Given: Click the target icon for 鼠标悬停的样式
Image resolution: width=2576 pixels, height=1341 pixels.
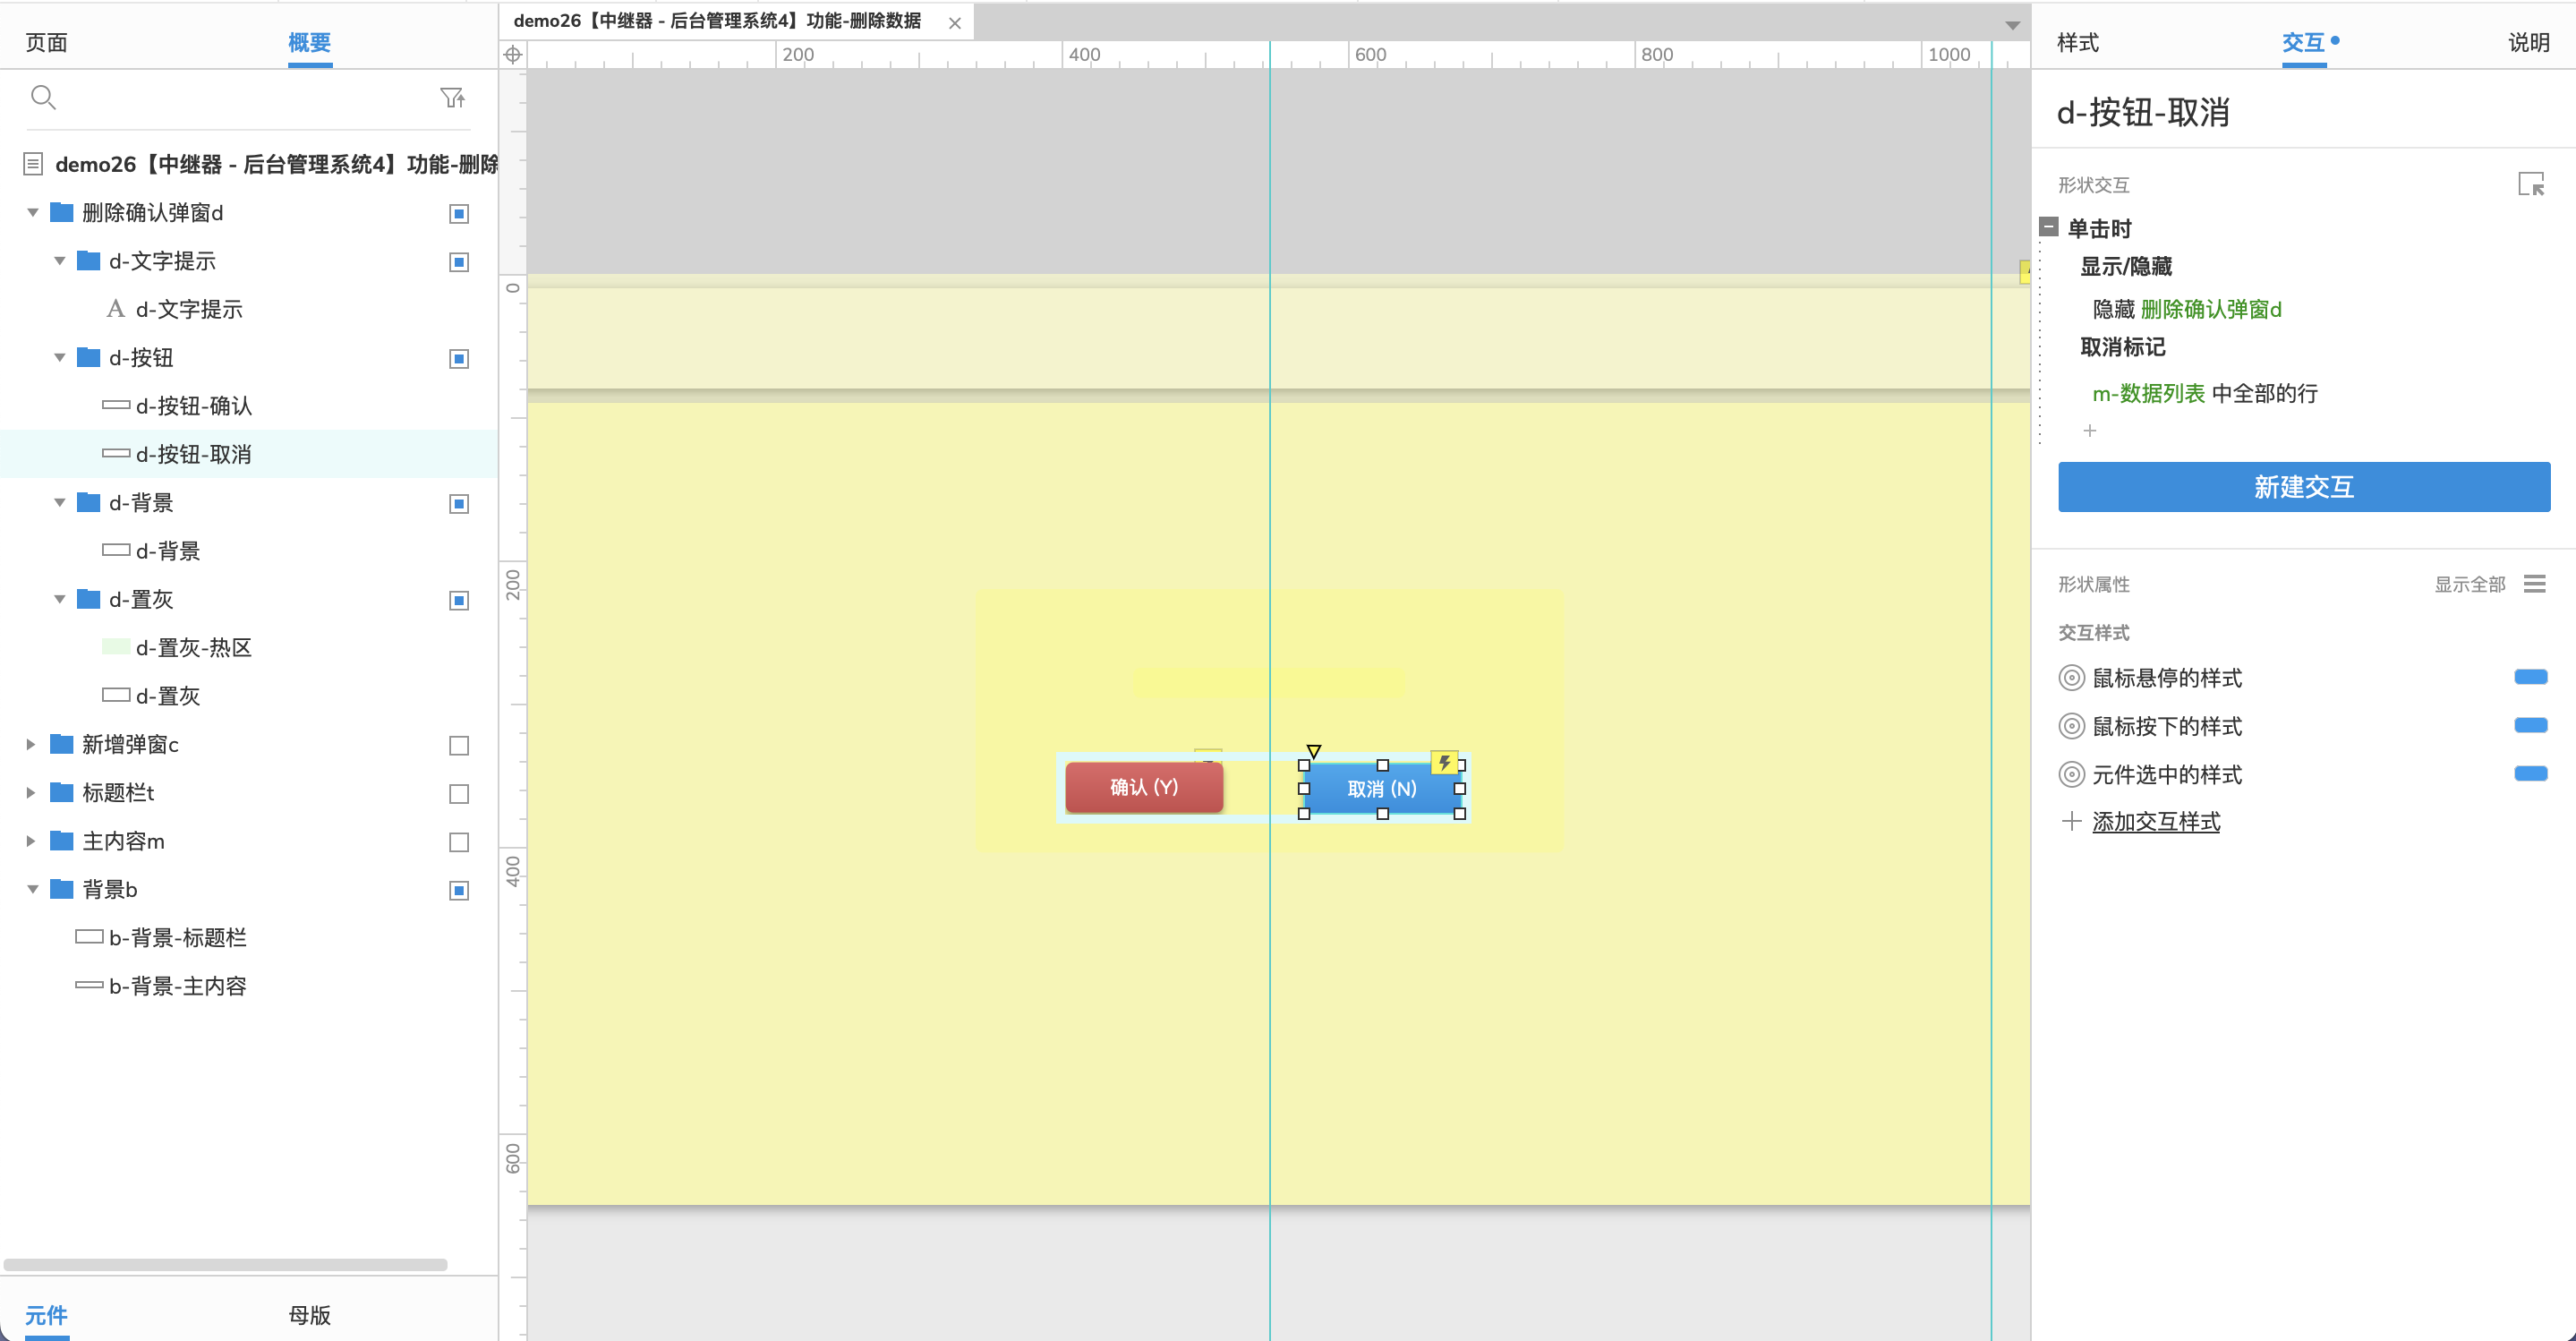Looking at the screenshot, I should pyautogui.click(x=2072, y=678).
